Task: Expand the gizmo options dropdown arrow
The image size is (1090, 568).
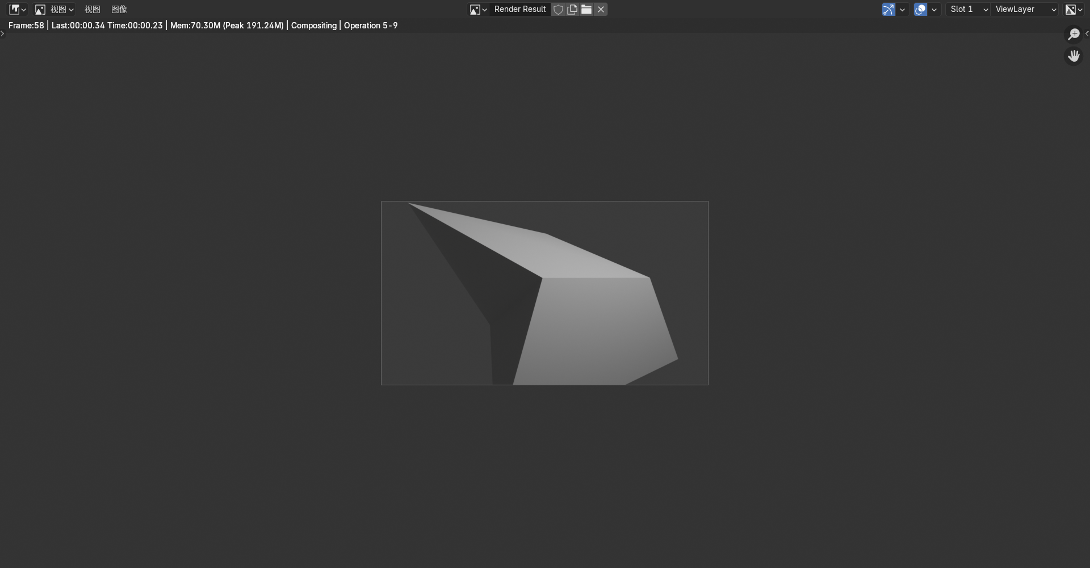Action: (x=902, y=9)
